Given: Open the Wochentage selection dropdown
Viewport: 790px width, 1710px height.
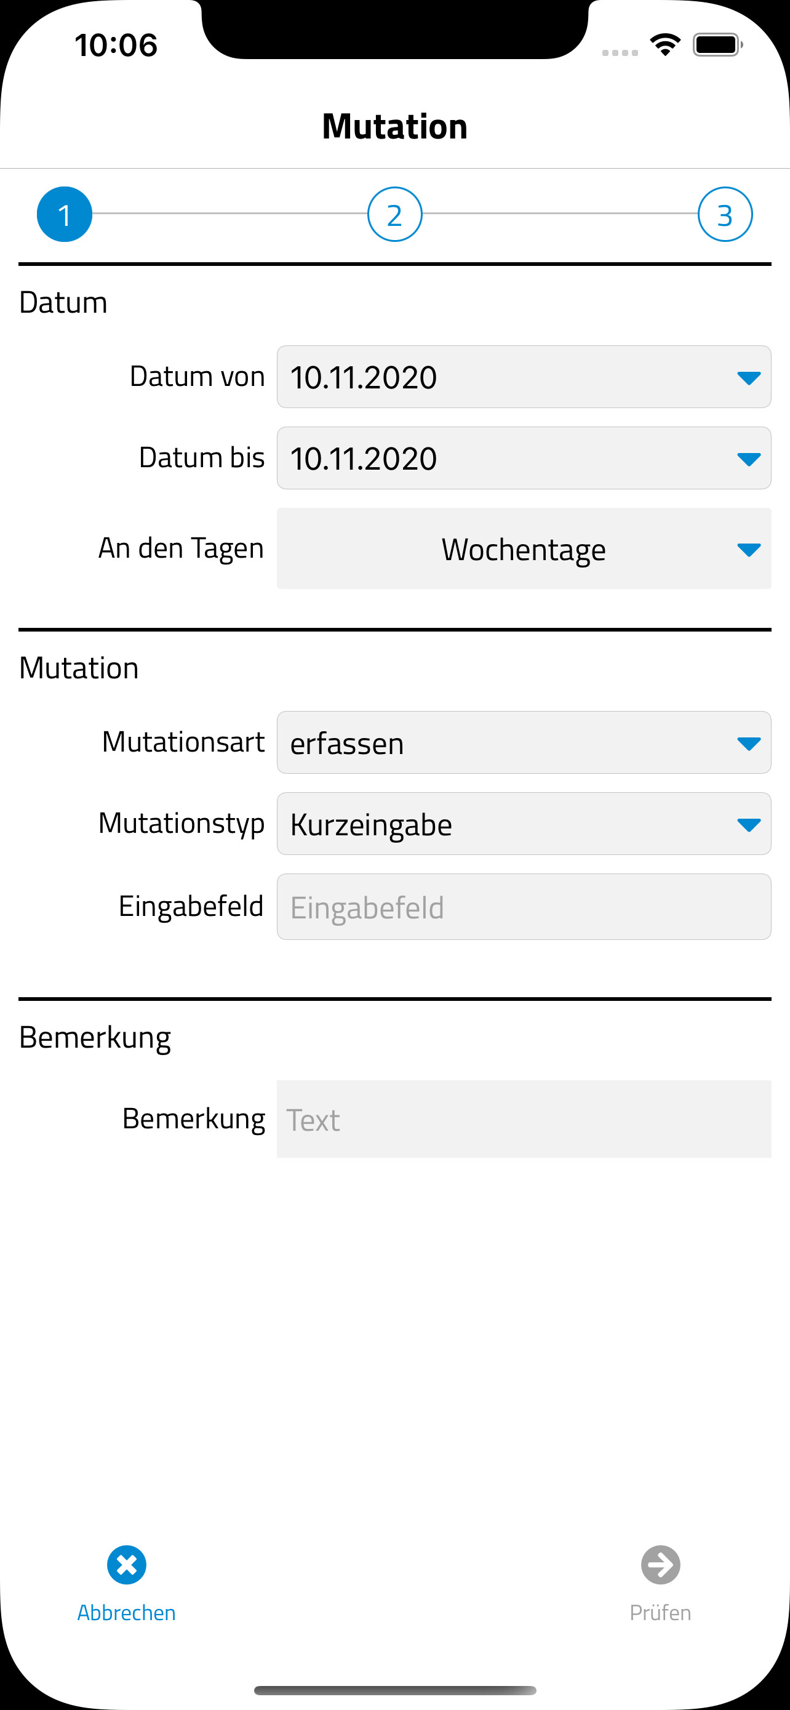Looking at the screenshot, I should [x=524, y=549].
